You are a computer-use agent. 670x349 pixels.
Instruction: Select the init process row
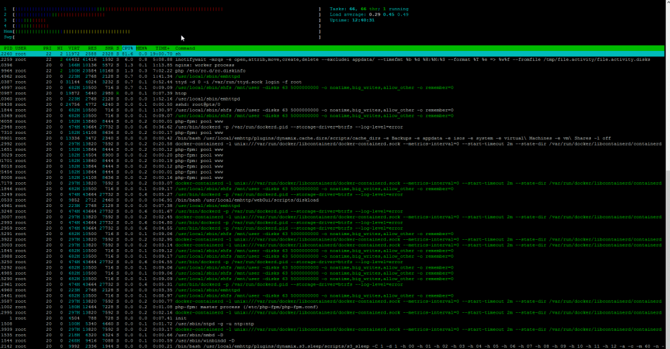point(332,318)
